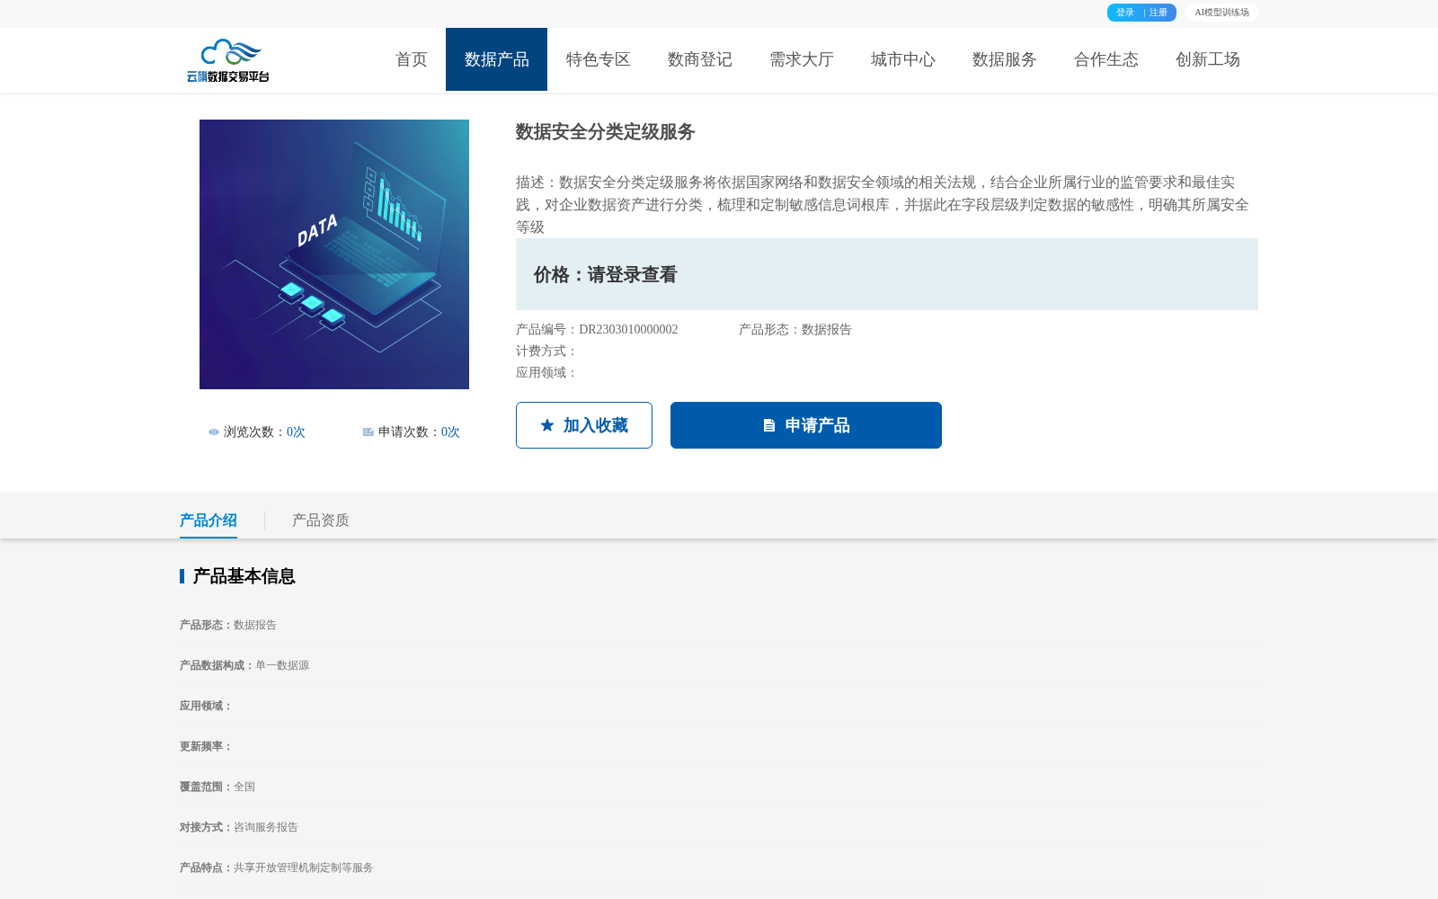
Task: Click the 申请产品 button
Action: [x=806, y=425]
